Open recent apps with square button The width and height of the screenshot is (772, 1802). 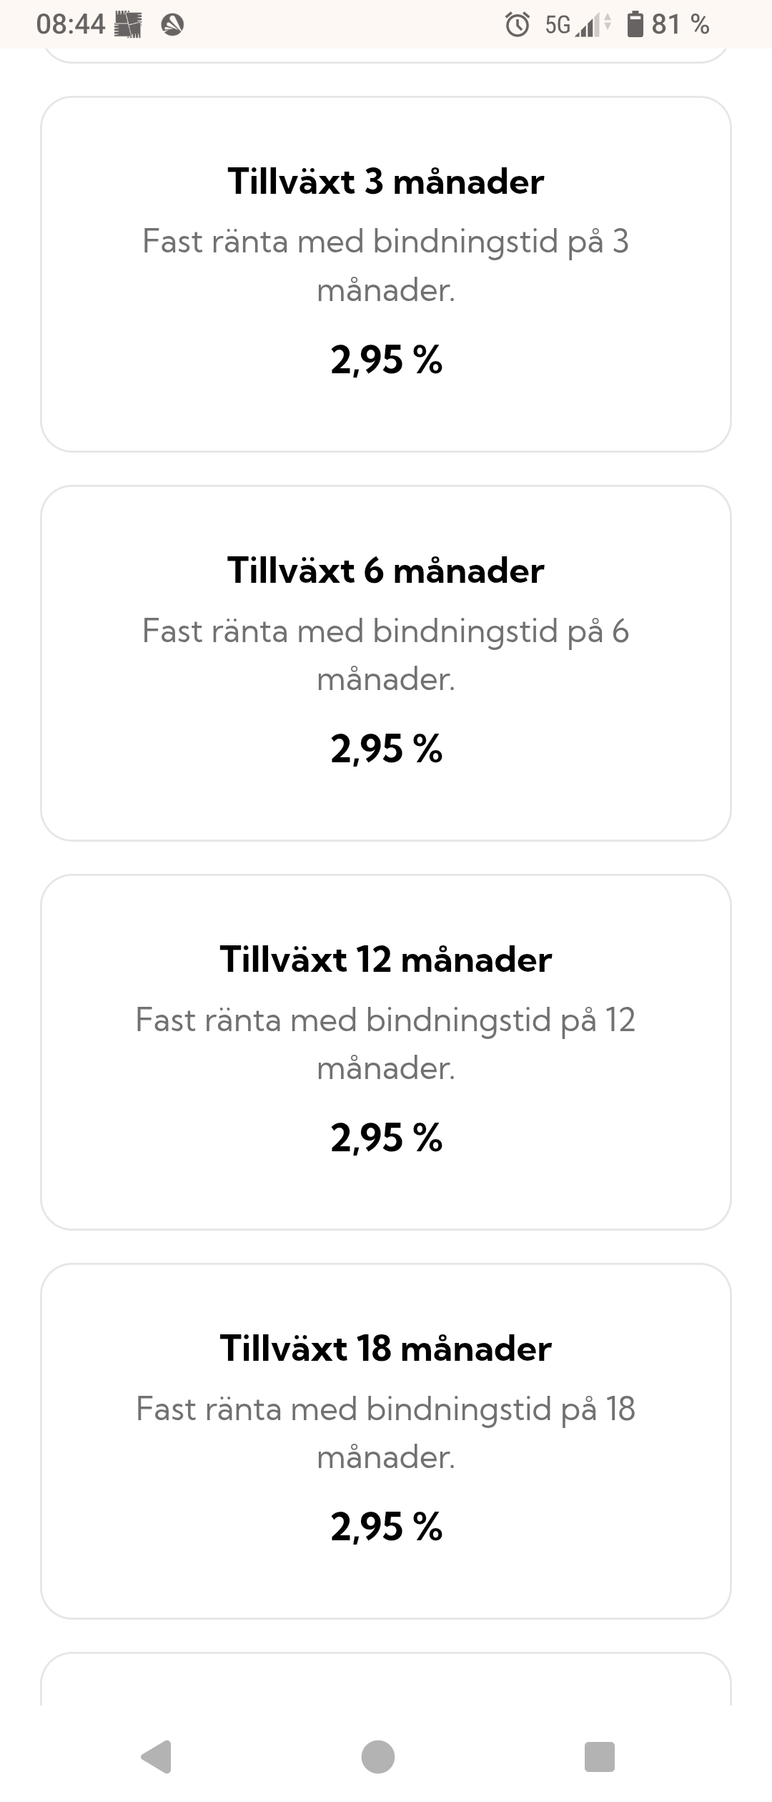click(599, 1756)
